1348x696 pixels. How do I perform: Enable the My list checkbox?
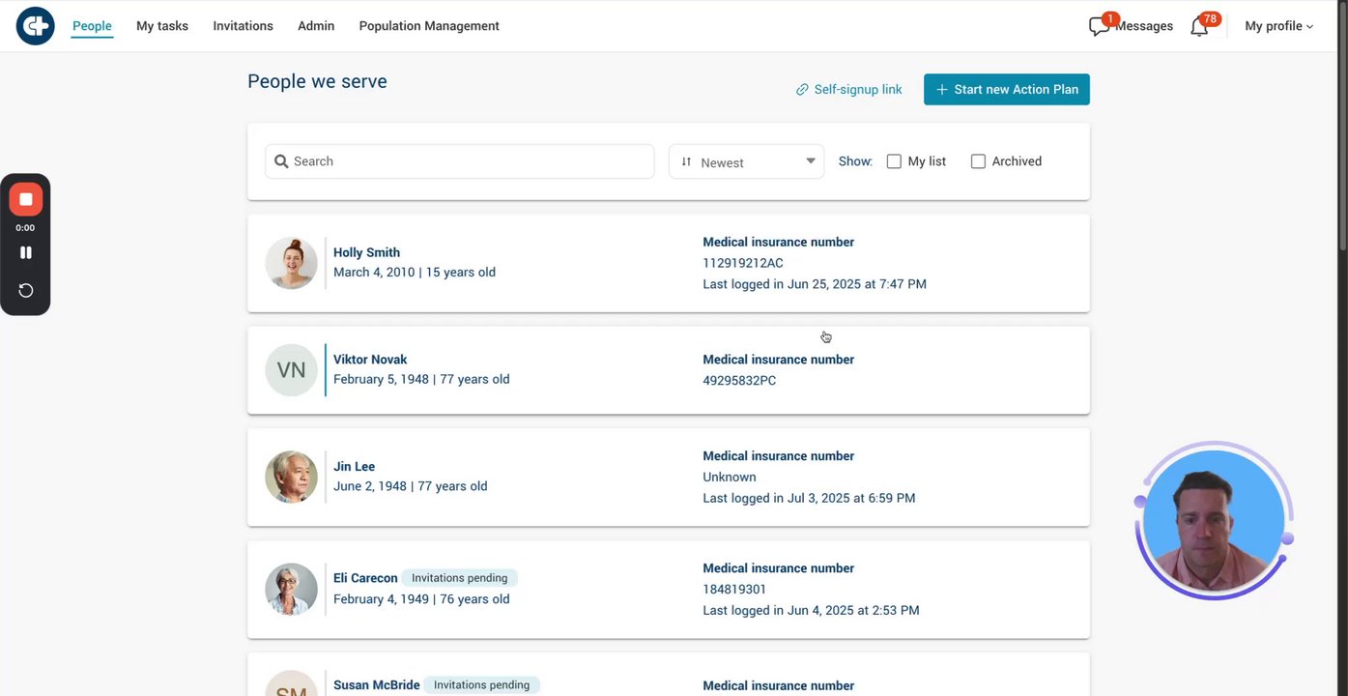pos(894,161)
